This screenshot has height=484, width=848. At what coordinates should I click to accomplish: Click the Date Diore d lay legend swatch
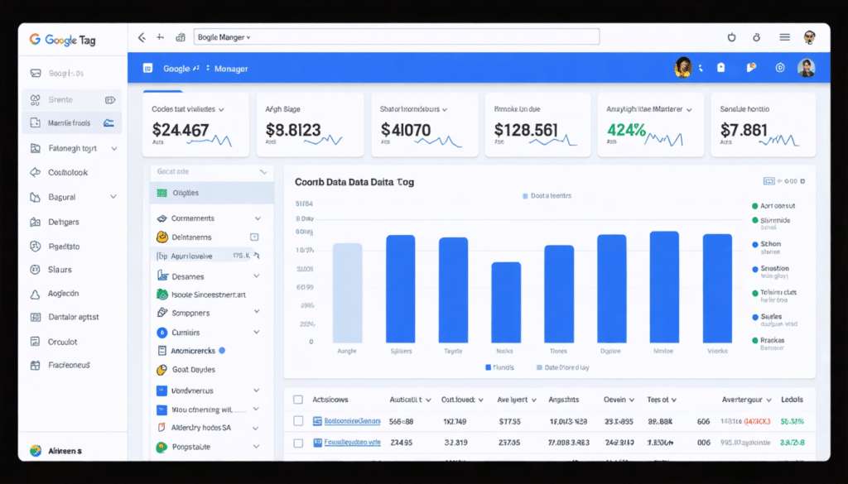tap(539, 367)
